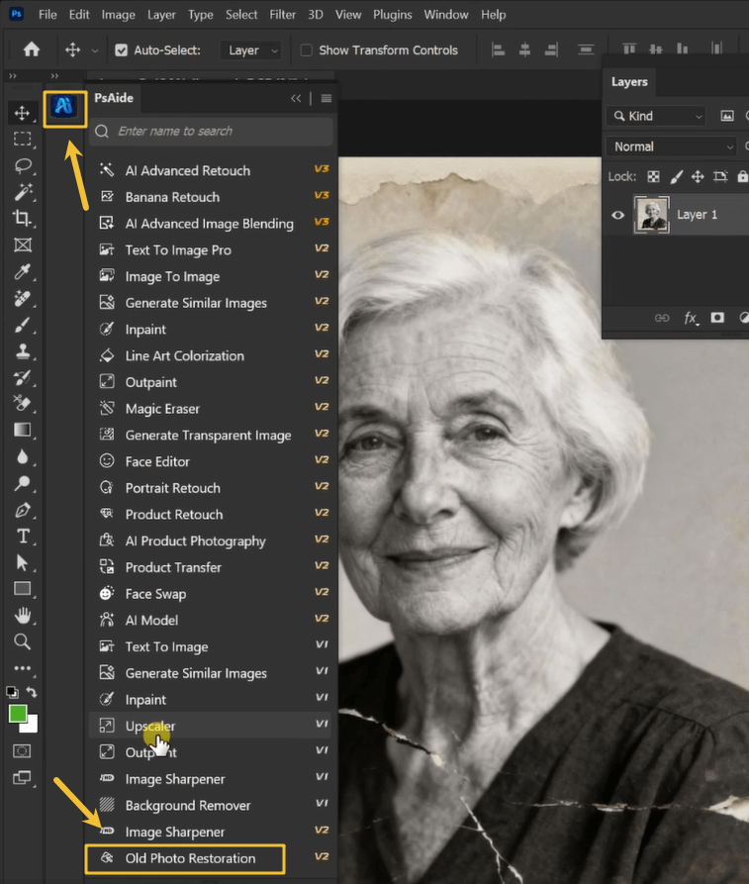This screenshot has height=884, width=749.
Task: Enable Show Transform Controls checkbox
Action: (306, 50)
